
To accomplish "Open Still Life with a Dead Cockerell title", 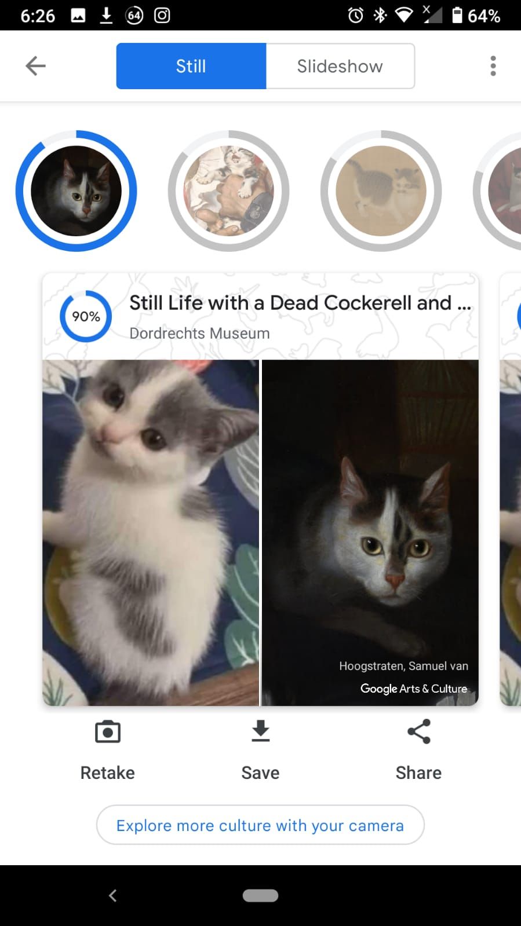I will pyautogui.click(x=300, y=303).
